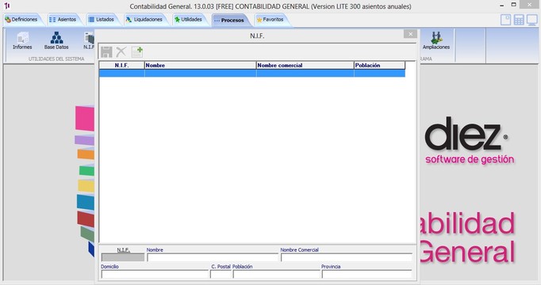Image resolution: width=541 pixels, height=285 pixels.
Task: Click the Población input field
Action: coord(277,275)
